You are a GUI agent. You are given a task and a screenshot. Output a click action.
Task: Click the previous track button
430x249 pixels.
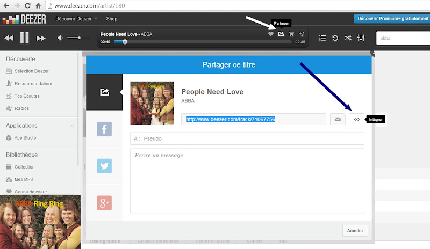pos(9,38)
